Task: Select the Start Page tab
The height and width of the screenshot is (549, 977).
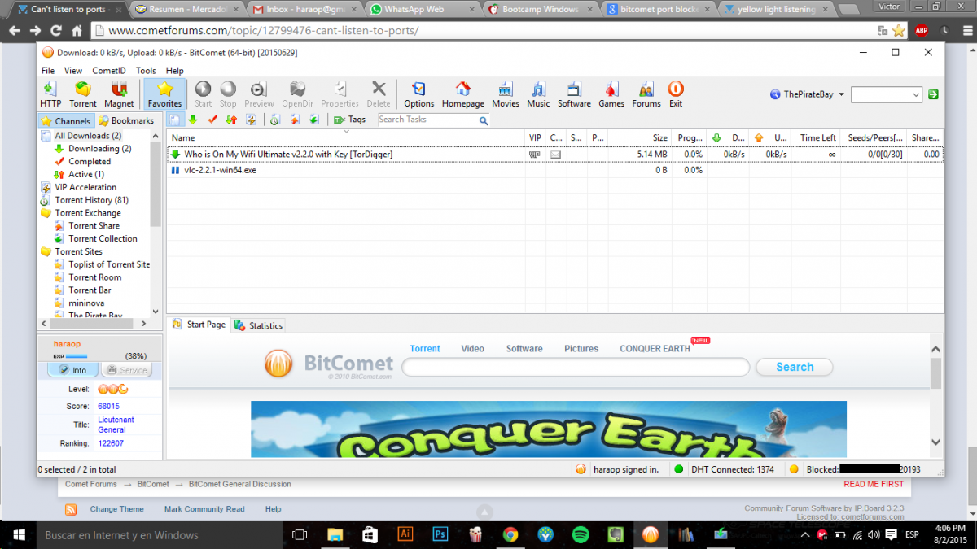Action: [199, 325]
